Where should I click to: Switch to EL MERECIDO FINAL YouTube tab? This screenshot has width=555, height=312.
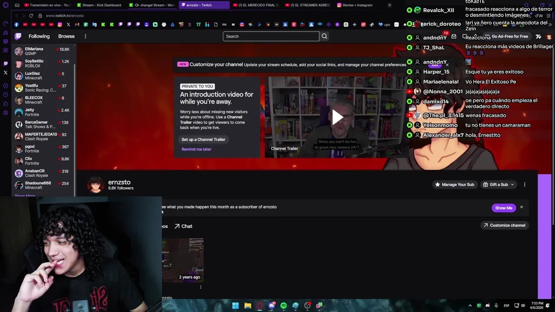click(x=257, y=5)
